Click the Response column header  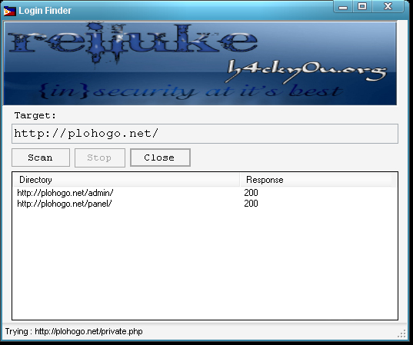315,180
